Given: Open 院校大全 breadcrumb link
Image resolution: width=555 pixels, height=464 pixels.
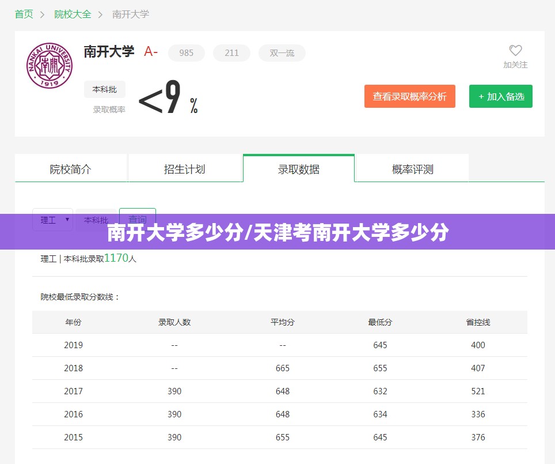Looking at the screenshot, I should [73, 14].
